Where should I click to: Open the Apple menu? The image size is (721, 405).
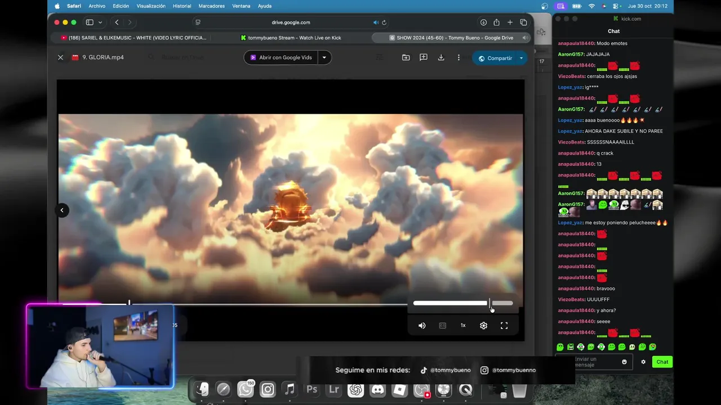pos(57,6)
